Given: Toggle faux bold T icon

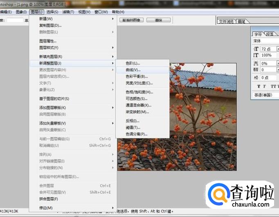Looking at the screenshot, I should click(259, 86).
